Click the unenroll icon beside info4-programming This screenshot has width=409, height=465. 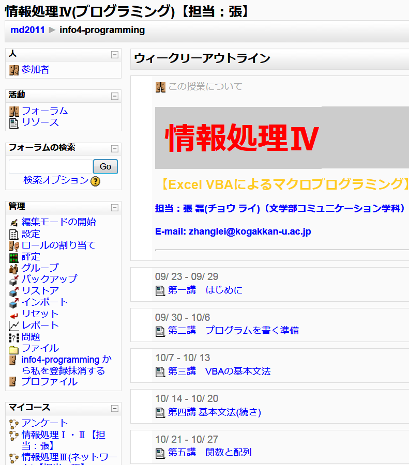click(x=12, y=360)
